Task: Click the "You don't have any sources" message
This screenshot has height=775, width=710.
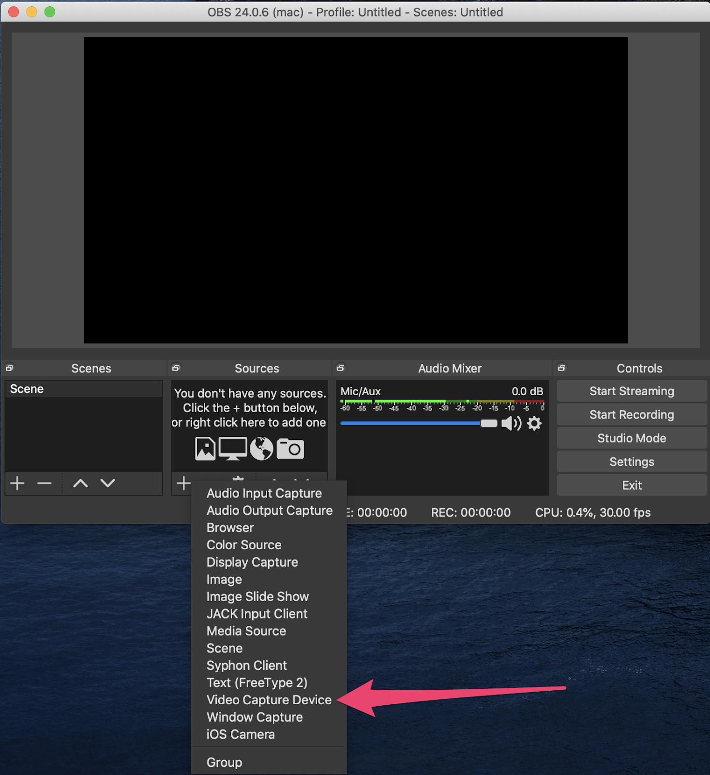Action: tap(249, 408)
